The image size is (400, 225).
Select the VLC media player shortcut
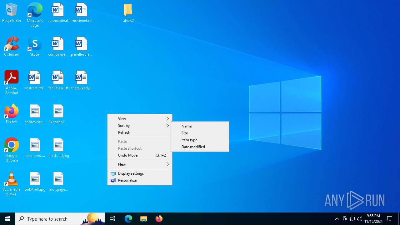12,184
